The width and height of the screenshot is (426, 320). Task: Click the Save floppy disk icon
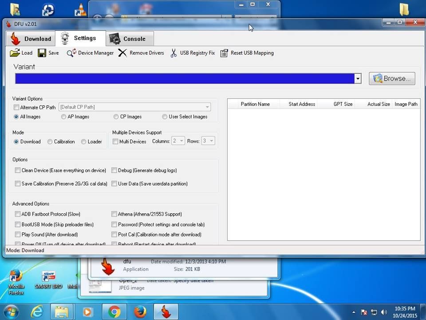(x=42, y=53)
